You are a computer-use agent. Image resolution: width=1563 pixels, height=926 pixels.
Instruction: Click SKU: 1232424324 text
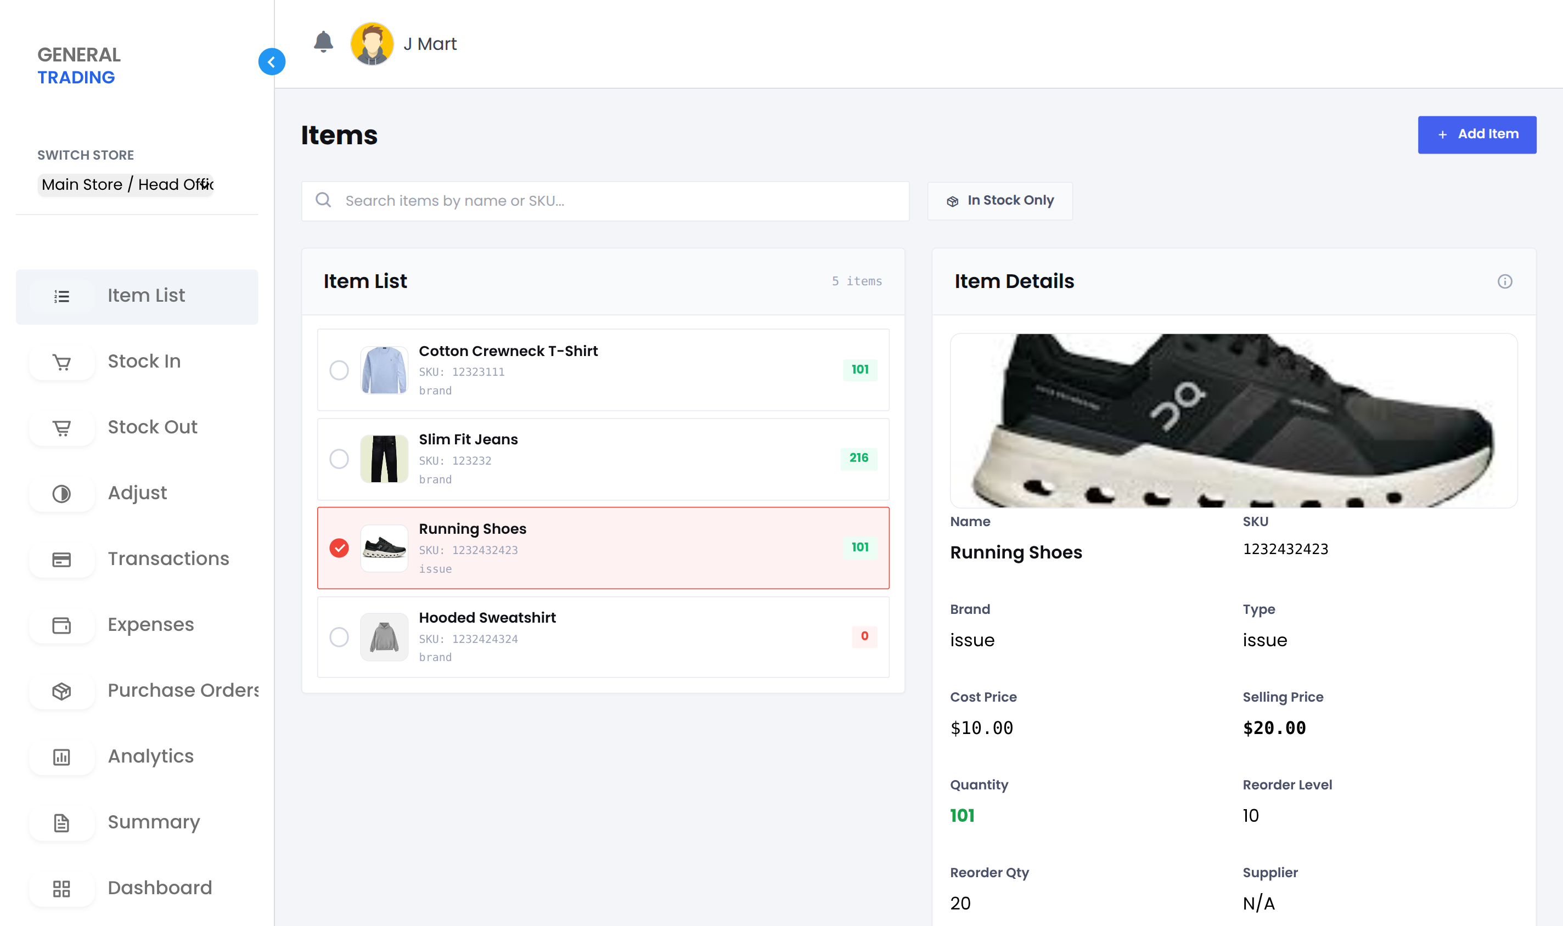pyautogui.click(x=468, y=639)
